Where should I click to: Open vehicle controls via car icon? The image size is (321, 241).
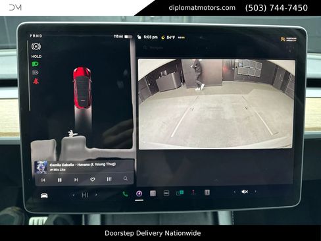pyautogui.click(x=44, y=195)
